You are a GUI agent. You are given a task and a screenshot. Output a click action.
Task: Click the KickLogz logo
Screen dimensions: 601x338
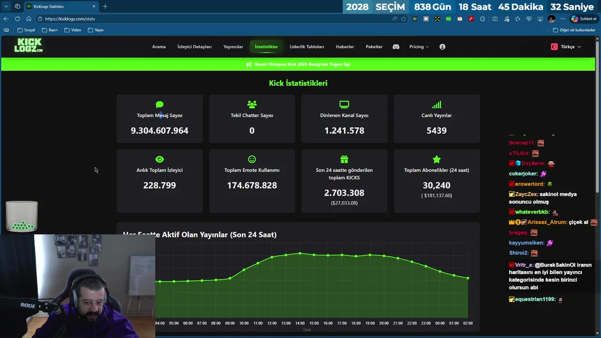pyautogui.click(x=28, y=45)
